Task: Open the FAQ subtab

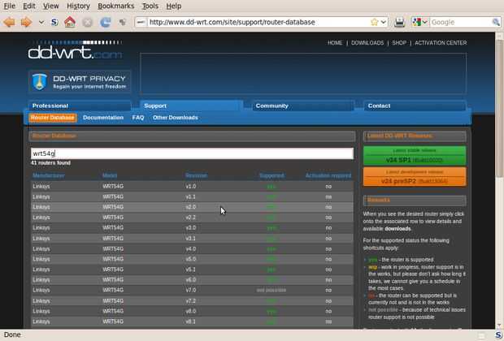Action: coord(138,118)
